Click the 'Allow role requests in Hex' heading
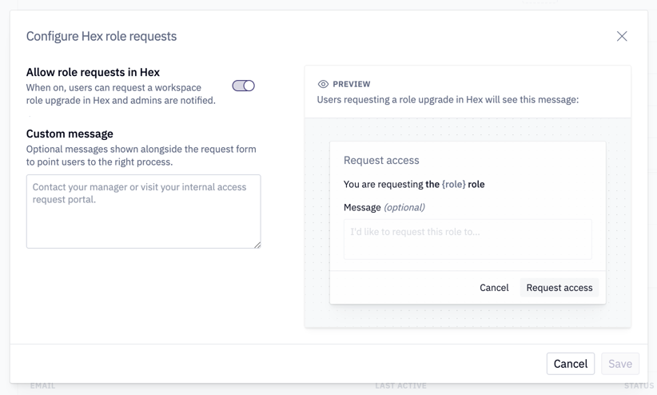The height and width of the screenshot is (395, 657). 93,72
